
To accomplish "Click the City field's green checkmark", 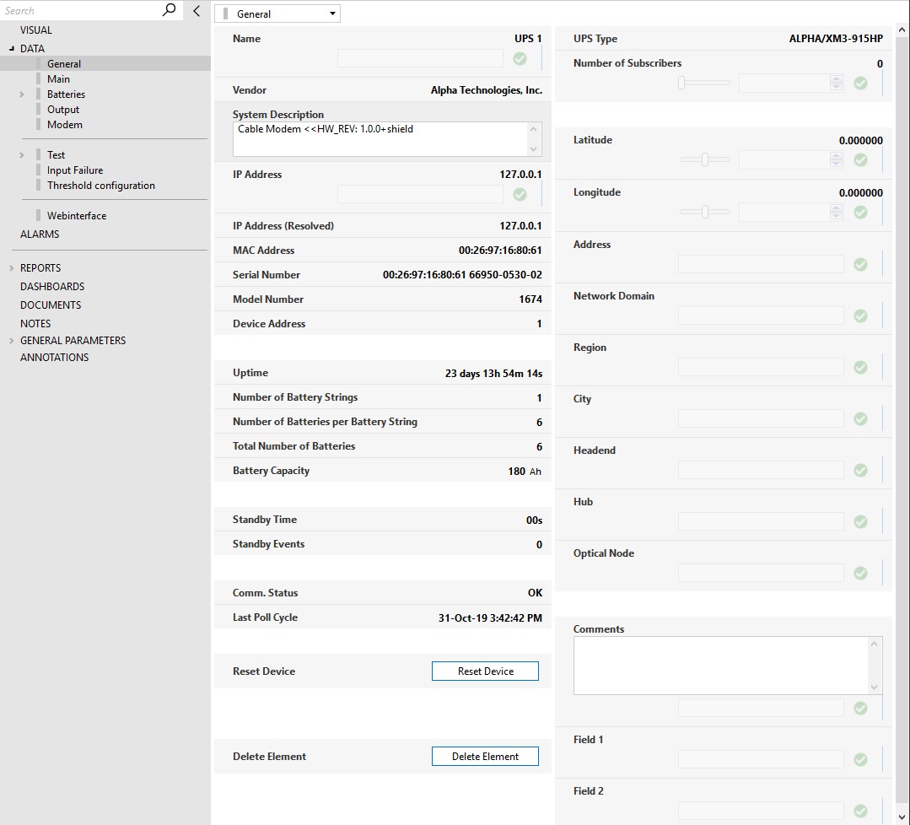I will coord(861,418).
